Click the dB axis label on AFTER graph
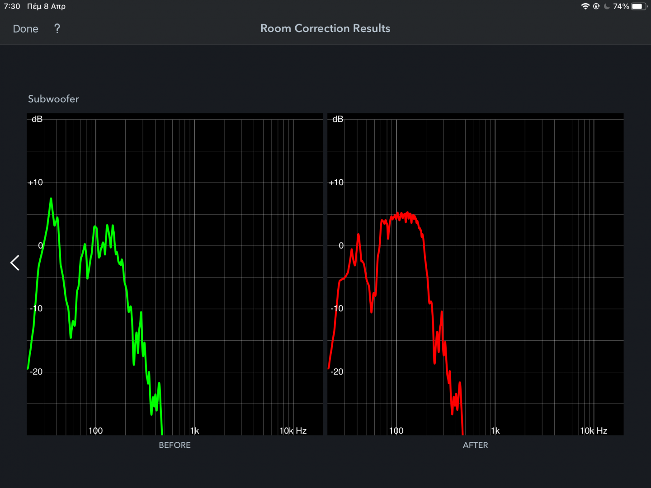Viewport: 651px width, 488px height. 338,119
